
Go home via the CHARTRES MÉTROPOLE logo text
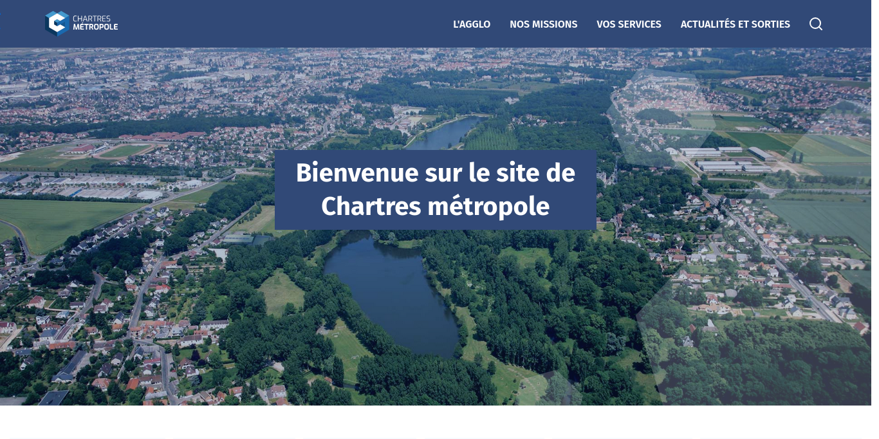pos(95,23)
